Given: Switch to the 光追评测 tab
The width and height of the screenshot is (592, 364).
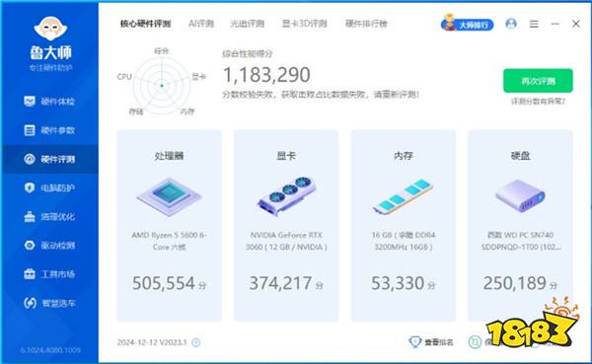Looking at the screenshot, I should [x=248, y=24].
